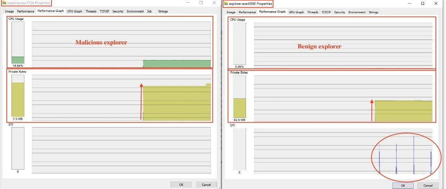Click the 16.64% CPU usage meter bar

pos(18,43)
